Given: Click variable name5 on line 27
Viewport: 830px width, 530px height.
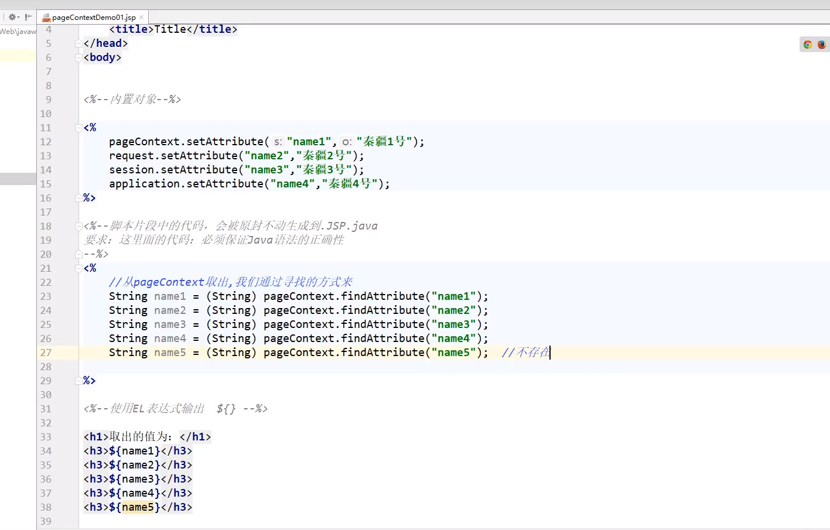Looking at the screenshot, I should tap(170, 353).
